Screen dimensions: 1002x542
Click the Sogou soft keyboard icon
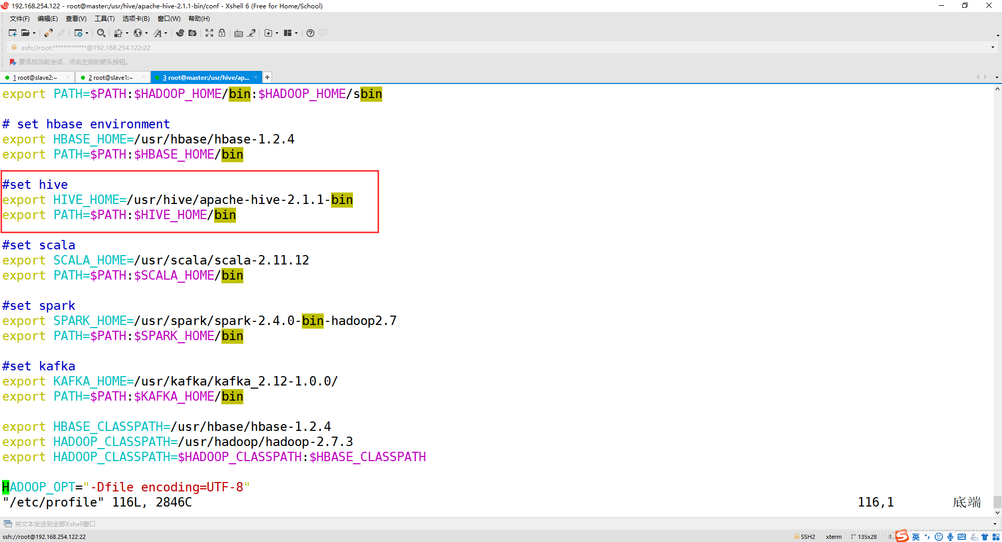pyautogui.click(x=962, y=537)
